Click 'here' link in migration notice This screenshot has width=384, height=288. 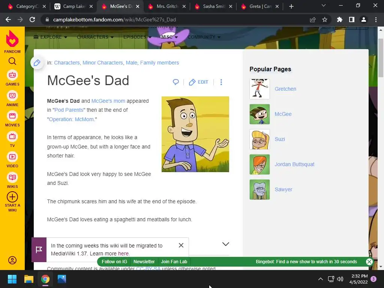pos(123,253)
